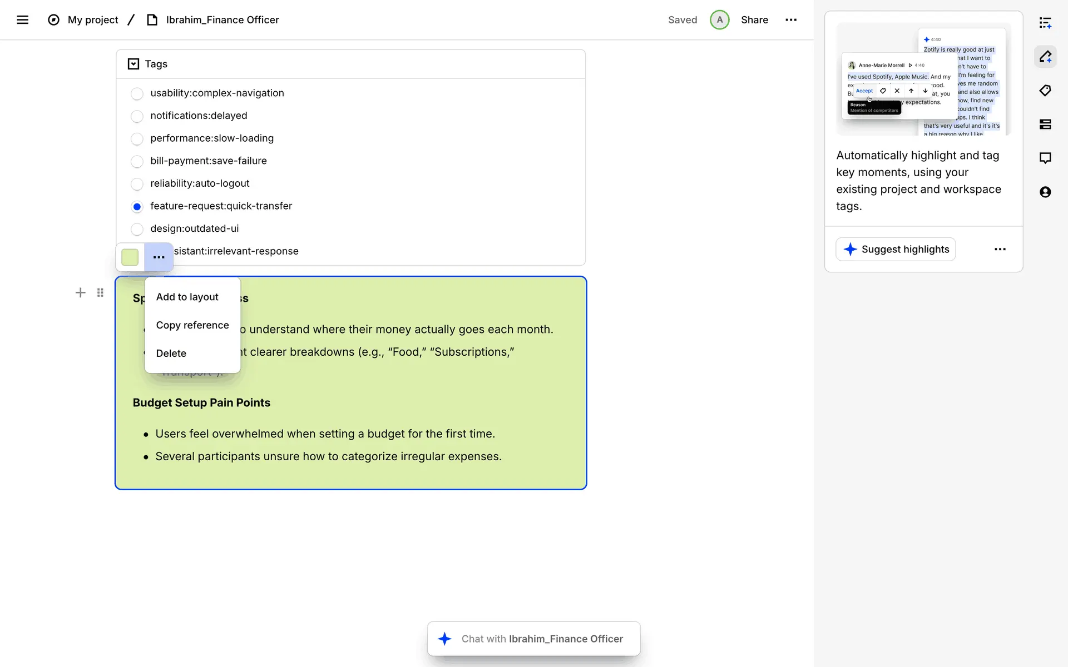
Task: Open the green block color swatch
Action: (130, 257)
